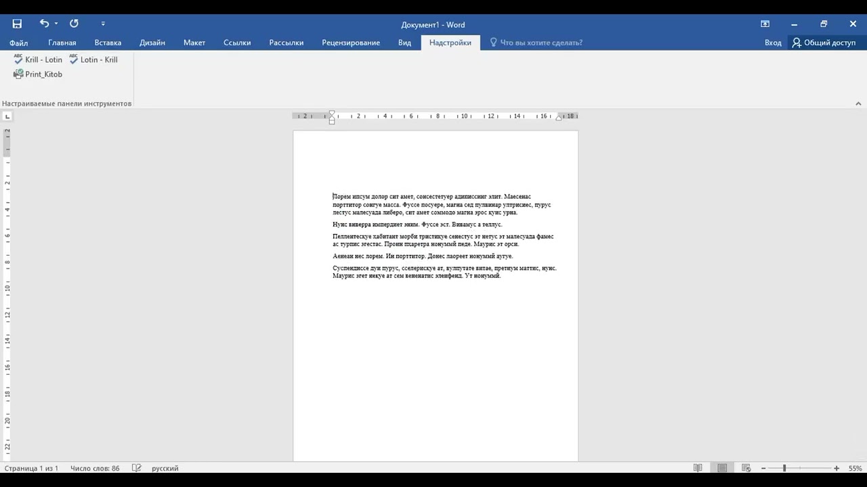Change the document language 'русский'
This screenshot has height=487, width=867.
pyautogui.click(x=165, y=468)
